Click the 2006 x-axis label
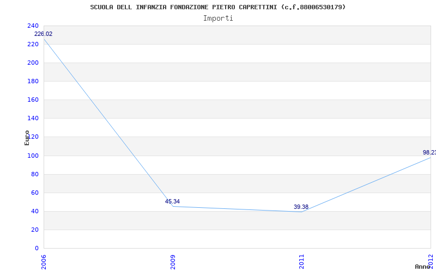The width and height of the screenshot is (436, 272). [44, 262]
